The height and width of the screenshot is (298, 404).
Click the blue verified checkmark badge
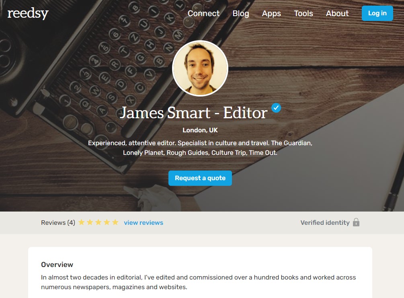276,108
